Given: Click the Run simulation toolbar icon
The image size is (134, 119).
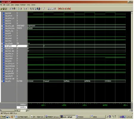Looking at the screenshot, I should click(x=48, y=9).
